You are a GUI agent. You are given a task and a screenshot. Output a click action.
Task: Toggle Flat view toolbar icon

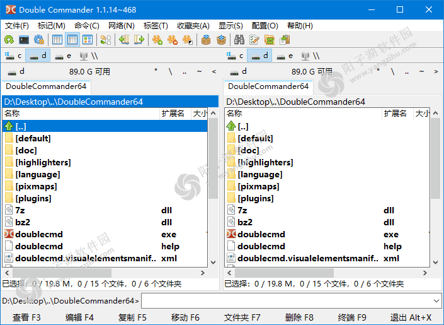[x=106, y=40]
